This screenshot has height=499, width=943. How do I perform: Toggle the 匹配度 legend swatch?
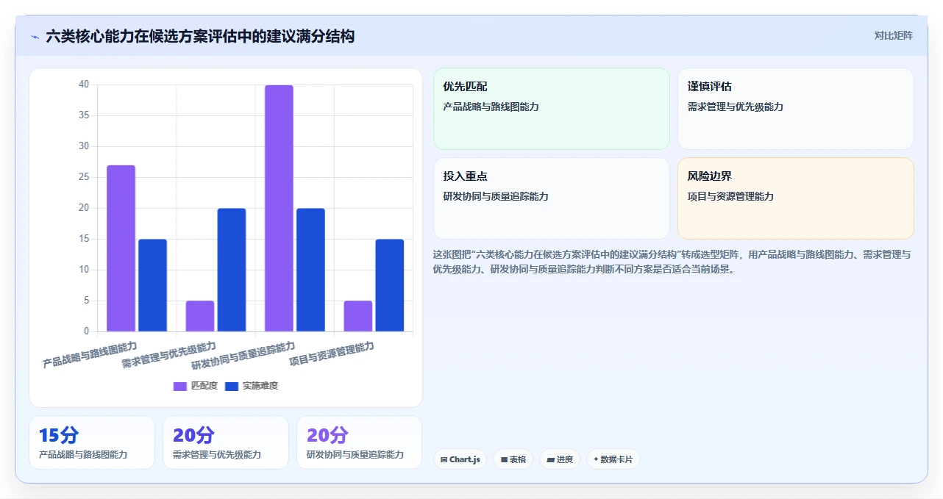point(180,386)
